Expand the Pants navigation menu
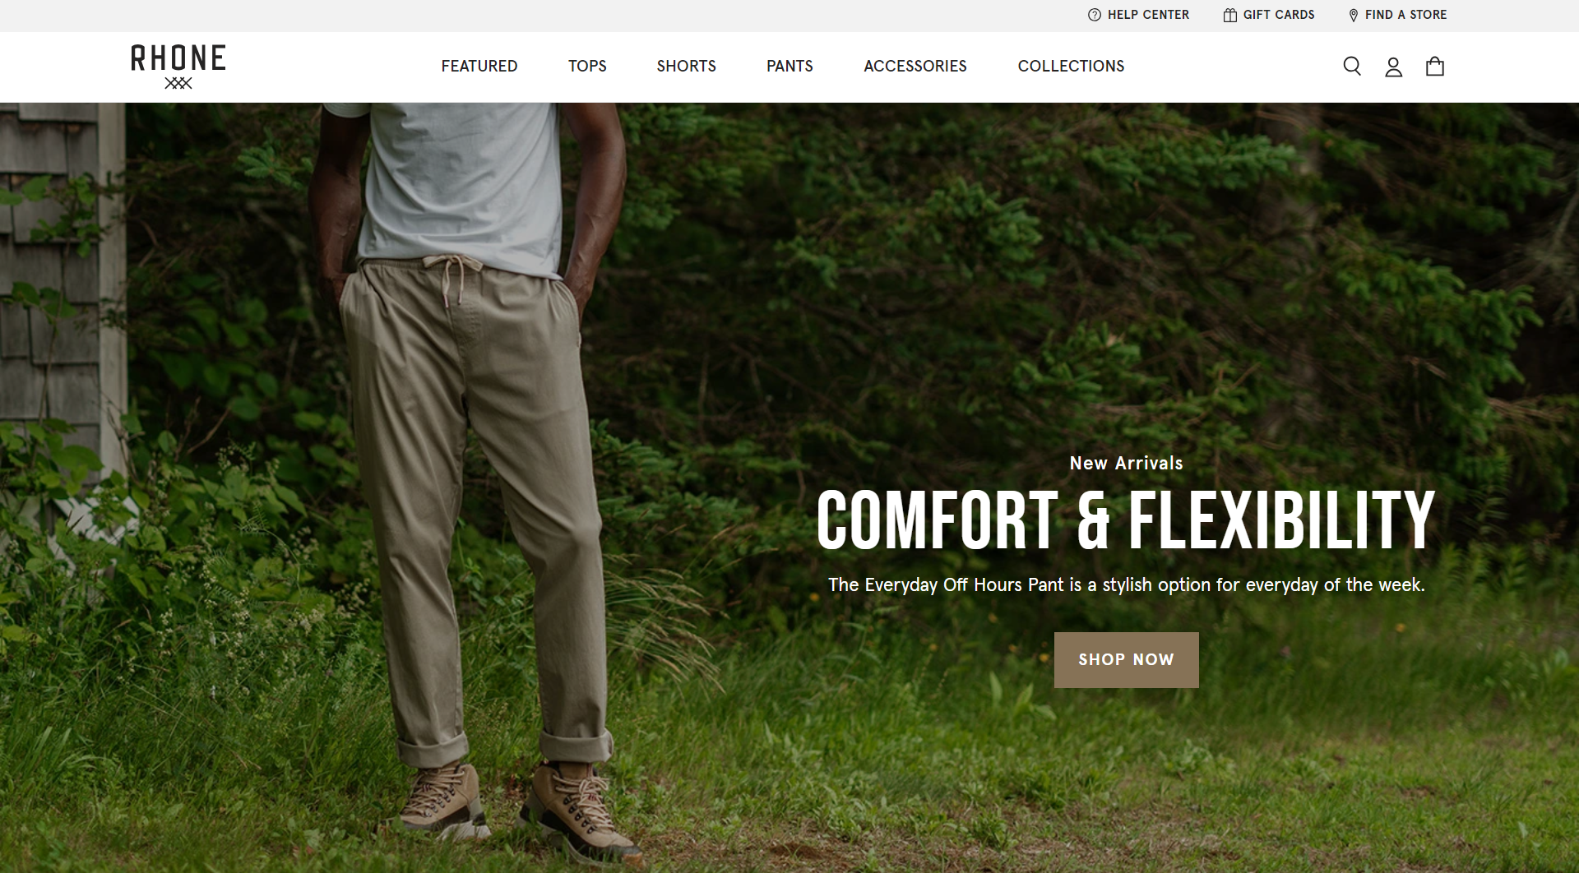This screenshot has height=873, width=1579. point(789,66)
